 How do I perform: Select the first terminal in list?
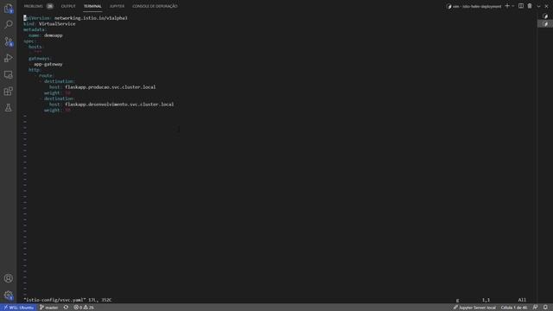pyautogui.click(x=545, y=16)
